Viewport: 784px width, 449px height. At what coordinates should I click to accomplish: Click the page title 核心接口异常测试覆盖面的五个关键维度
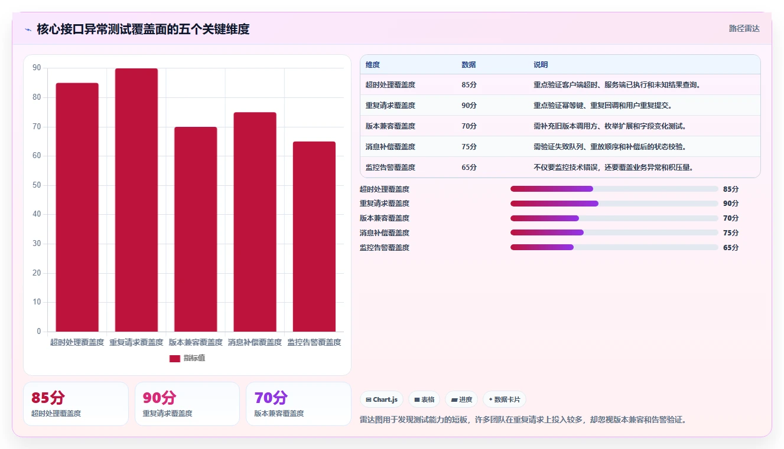click(x=143, y=29)
